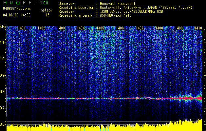
Task: Click the 0.6 kHz axis label
Action: point(3,124)
